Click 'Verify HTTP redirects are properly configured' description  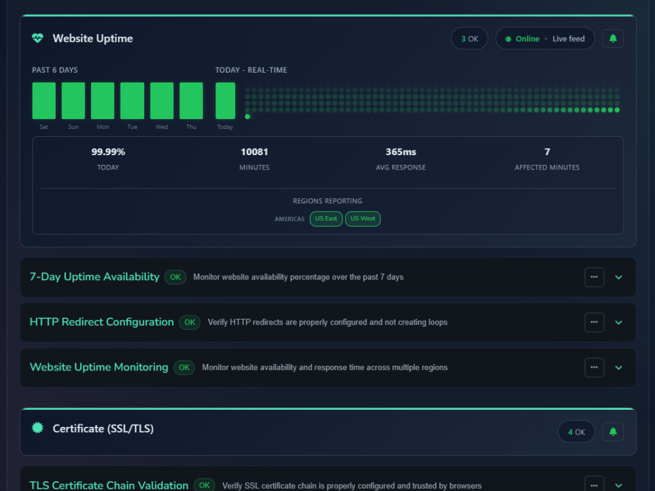pos(327,322)
